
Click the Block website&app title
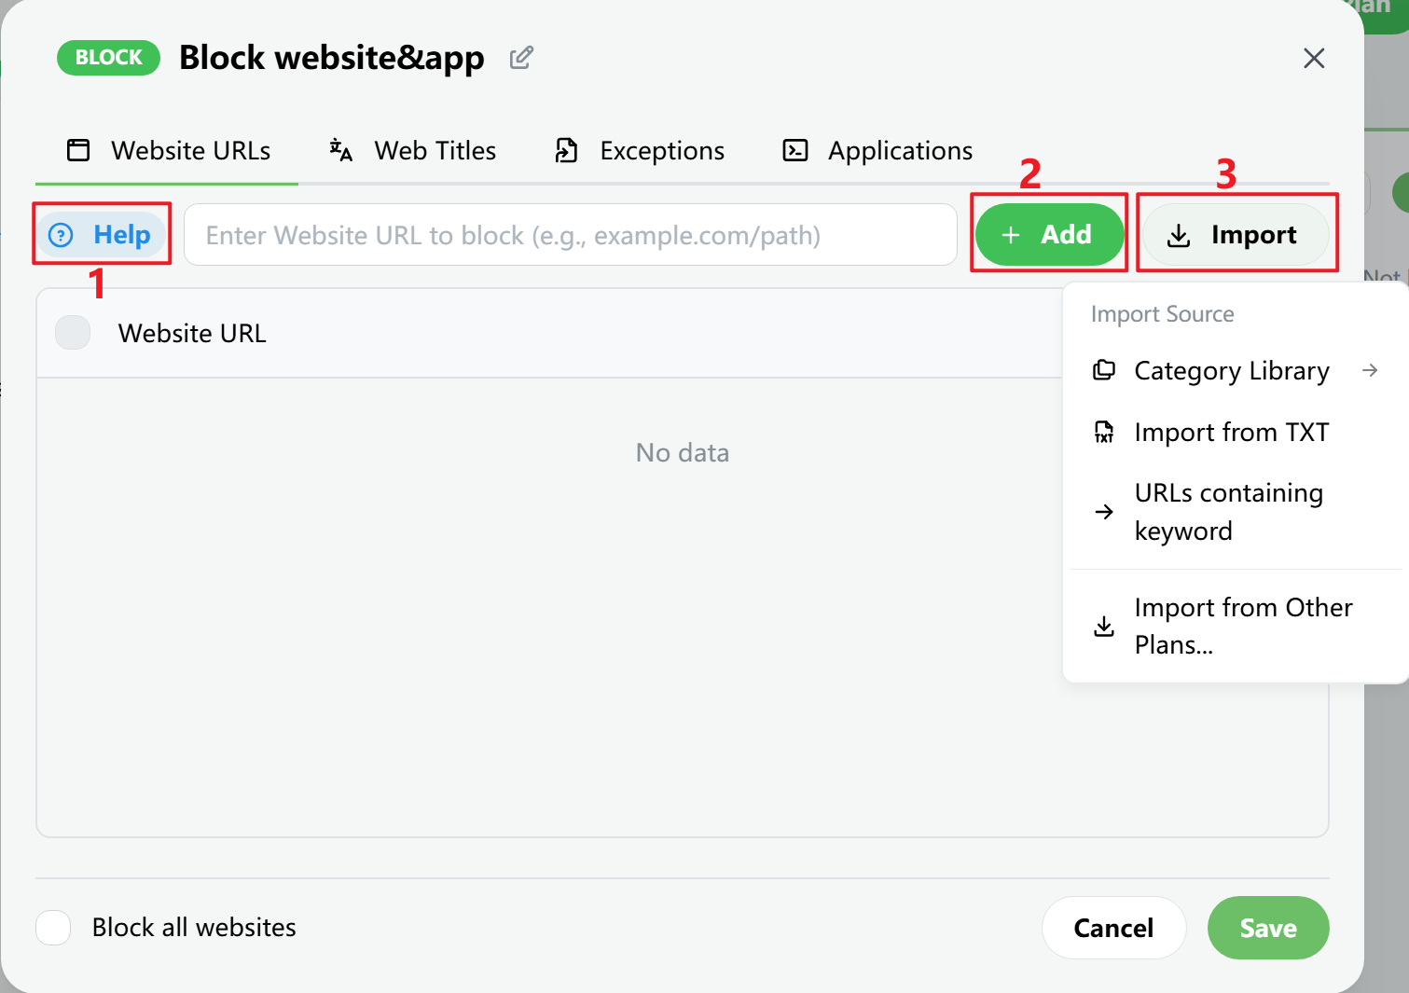pos(332,58)
